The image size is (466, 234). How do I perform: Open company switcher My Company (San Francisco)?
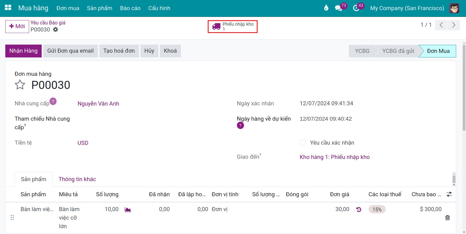[407, 8]
